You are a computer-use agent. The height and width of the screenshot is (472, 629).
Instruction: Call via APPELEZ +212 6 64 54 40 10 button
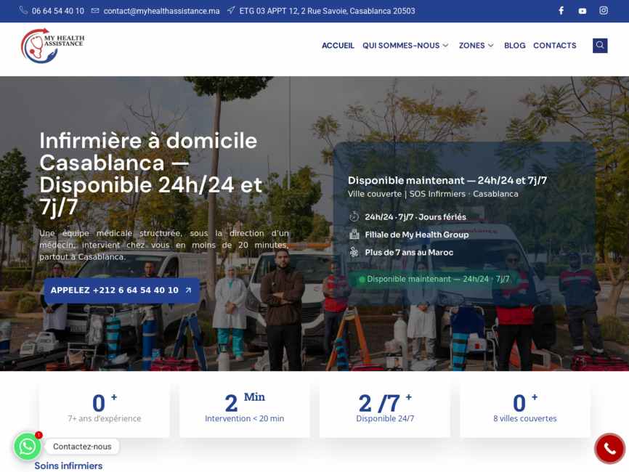pyautogui.click(x=121, y=290)
